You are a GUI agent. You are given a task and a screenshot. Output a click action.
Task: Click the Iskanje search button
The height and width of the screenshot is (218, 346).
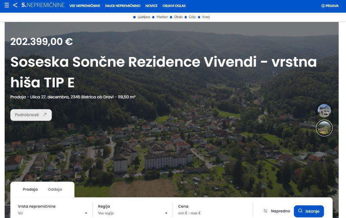coord(309,211)
